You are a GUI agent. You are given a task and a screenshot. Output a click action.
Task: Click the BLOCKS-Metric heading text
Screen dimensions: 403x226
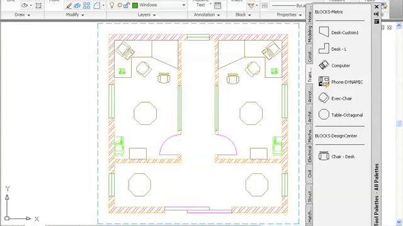329,12
